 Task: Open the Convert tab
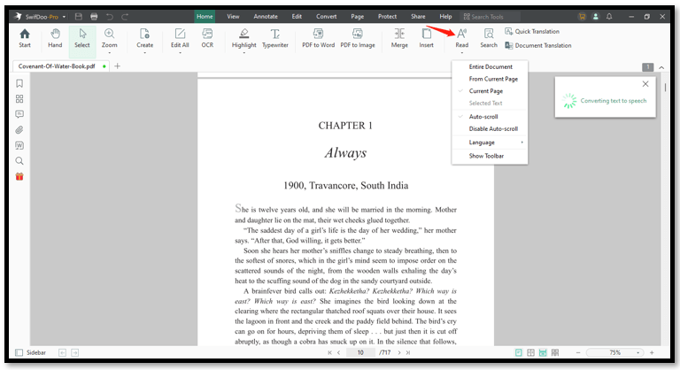coord(326,17)
